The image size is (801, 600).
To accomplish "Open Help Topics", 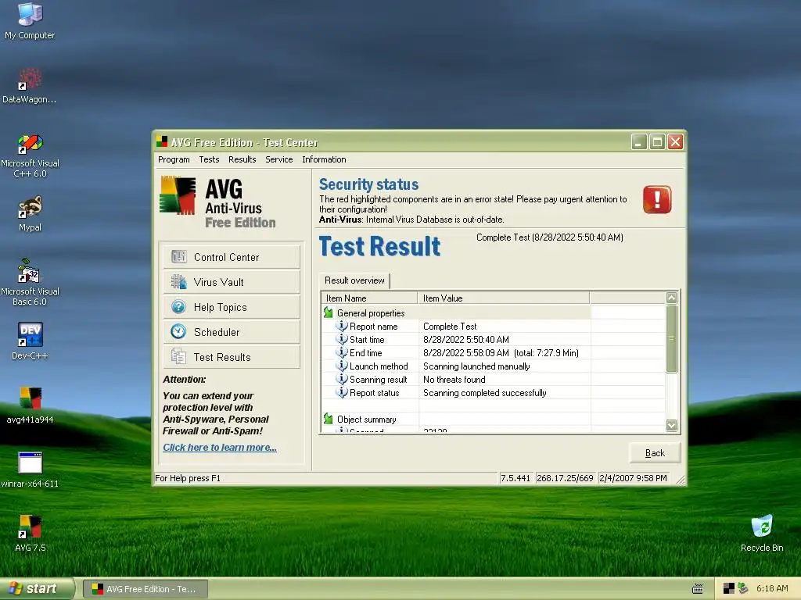I will click(232, 306).
